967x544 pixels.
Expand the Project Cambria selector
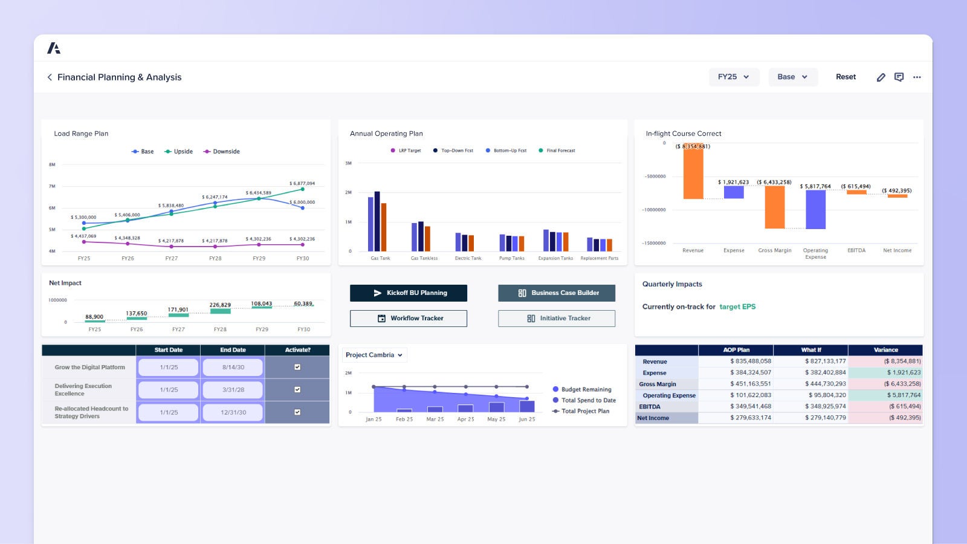coord(374,355)
